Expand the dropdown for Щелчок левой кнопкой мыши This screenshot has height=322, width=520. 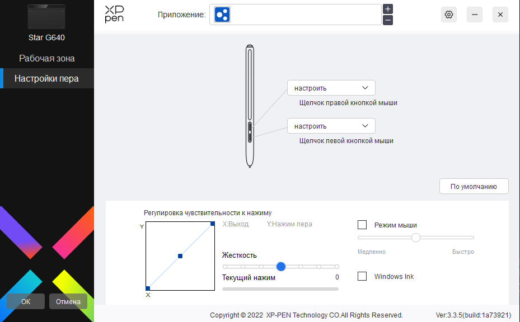[x=331, y=126]
